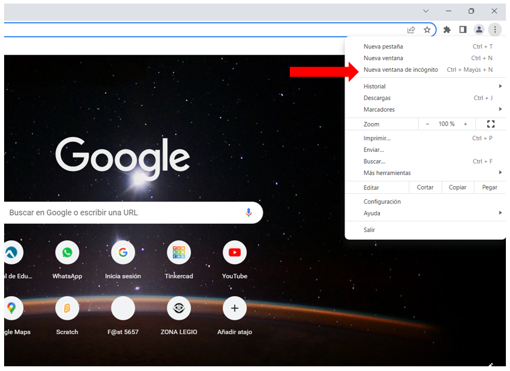Click the 100 % zoom value
Image resolution: width=510 pixels, height=371 pixels.
click(446, 124)
